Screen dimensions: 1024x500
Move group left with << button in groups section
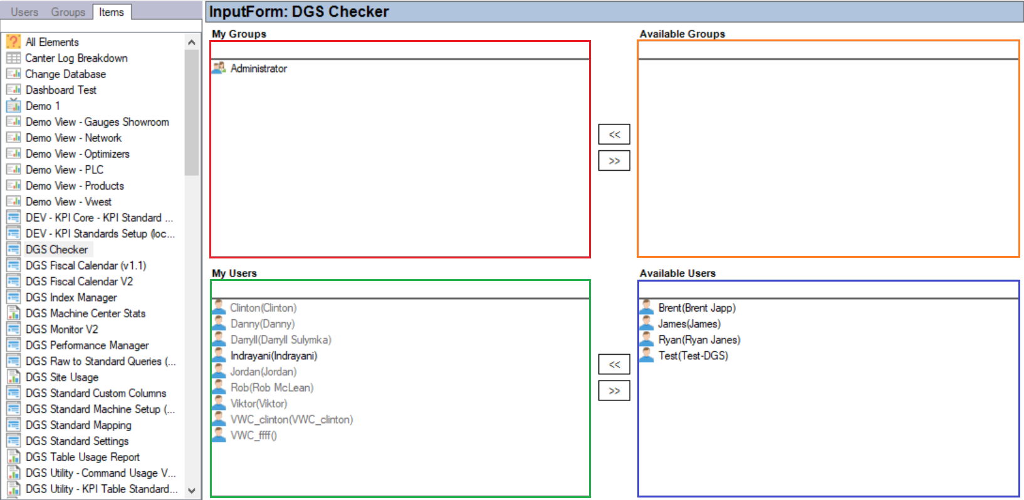614,135
